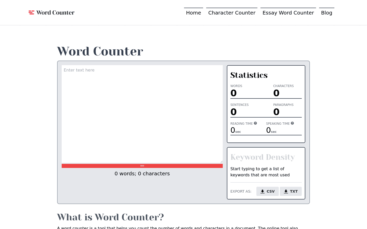Screen dimensions: 367x229
Task: Export keywords as TXT
Action: pyautogui.click(x=291, y=191)
